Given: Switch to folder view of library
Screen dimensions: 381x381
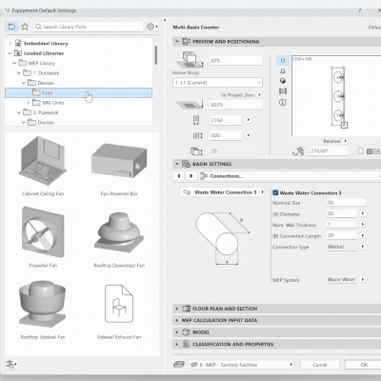Looking at the screenshot, I should point(11,27).
